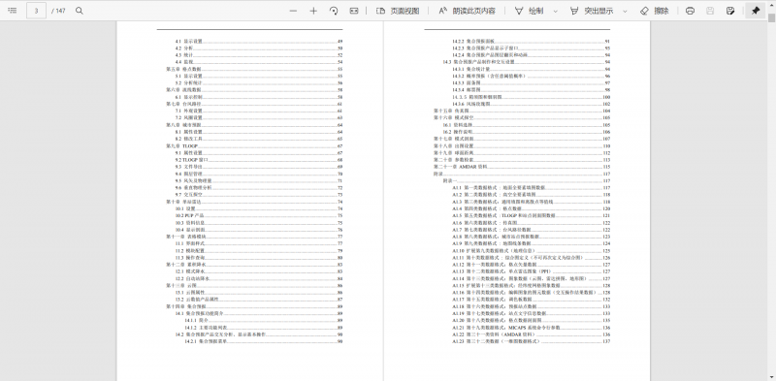Open the 页面视图 page view option
The width and height of the screenshot is (776, 381).
[398, 11]
